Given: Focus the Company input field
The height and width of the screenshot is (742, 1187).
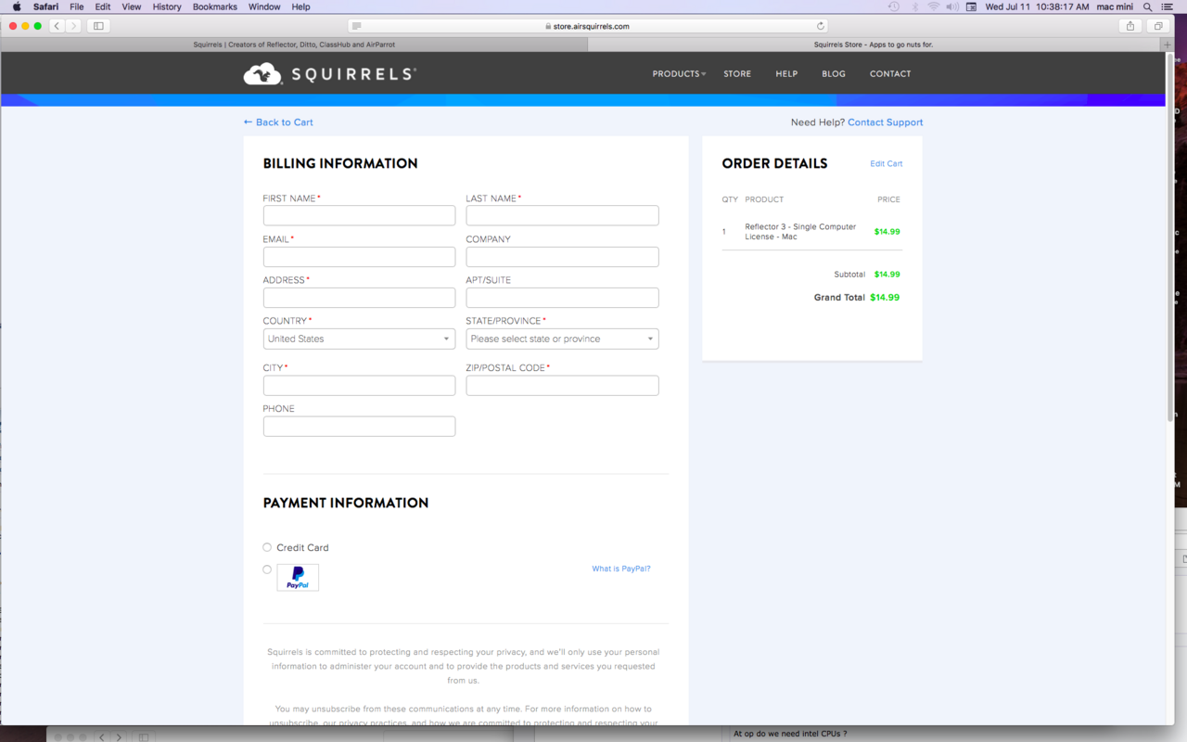Looking at the screenshot, I should (562, 257).
